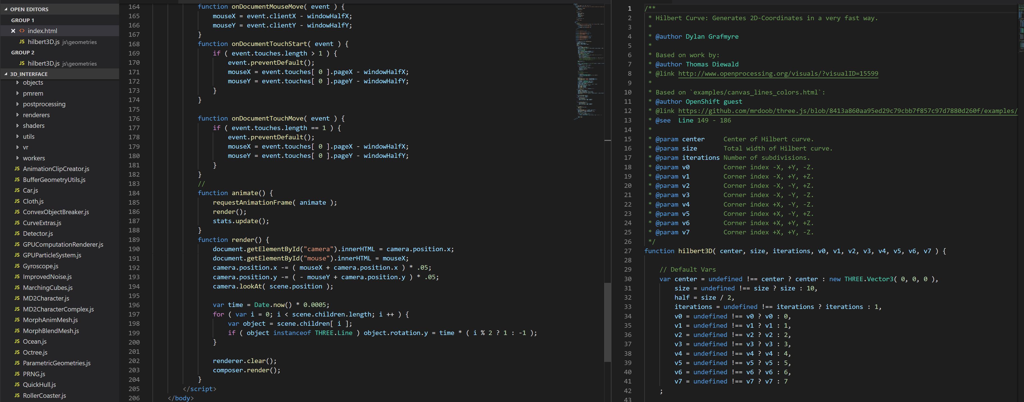Click the JS icon beside GPUComputationRenderer.js
Screen dimensions: 1024x402
(17, 244)
